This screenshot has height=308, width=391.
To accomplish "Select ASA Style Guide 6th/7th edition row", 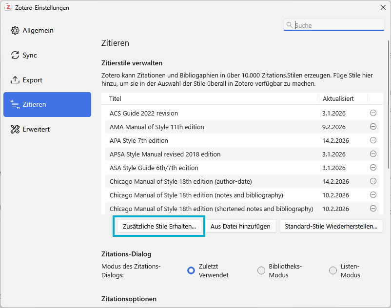I will pos(242,168).
